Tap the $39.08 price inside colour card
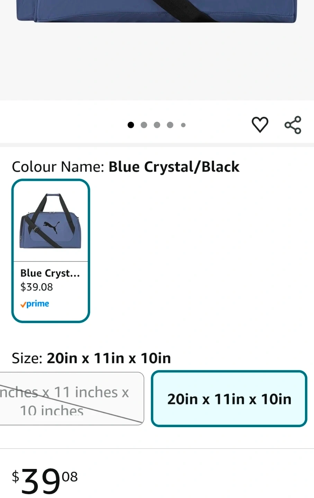The width and height of the screenshot is (314, 498). pos(37,287)
